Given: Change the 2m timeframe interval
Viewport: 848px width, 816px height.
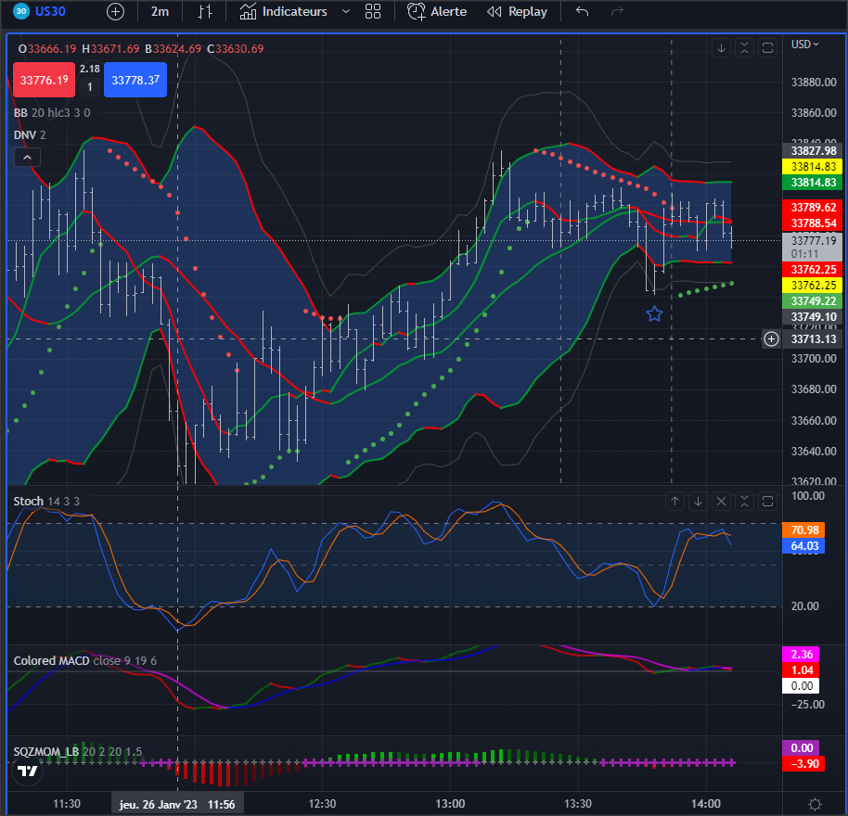Looking at the screenshot, I should [x=160, y=11].
